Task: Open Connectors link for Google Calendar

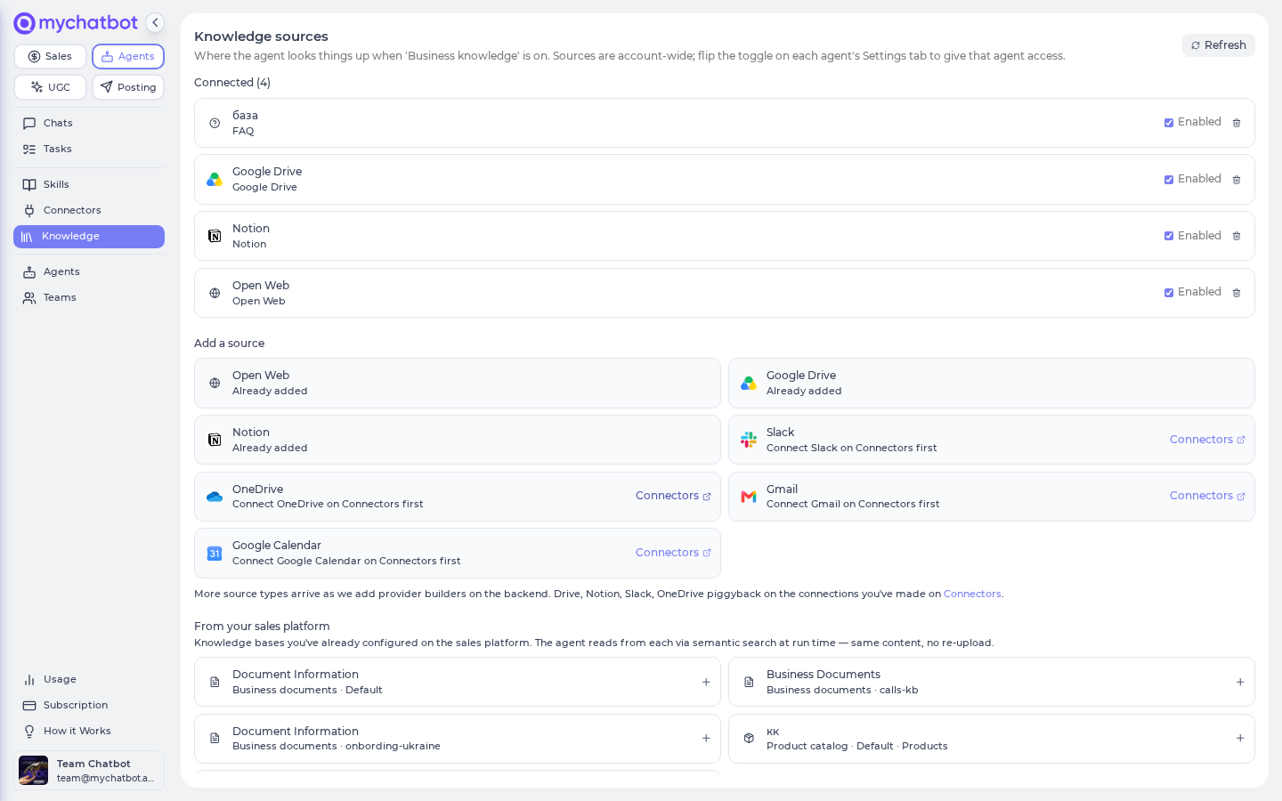Action: coord(673,553)
